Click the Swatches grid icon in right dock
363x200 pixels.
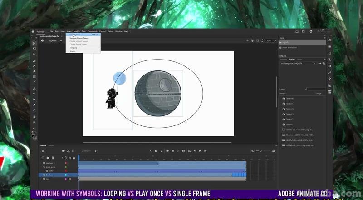point(329,92)
